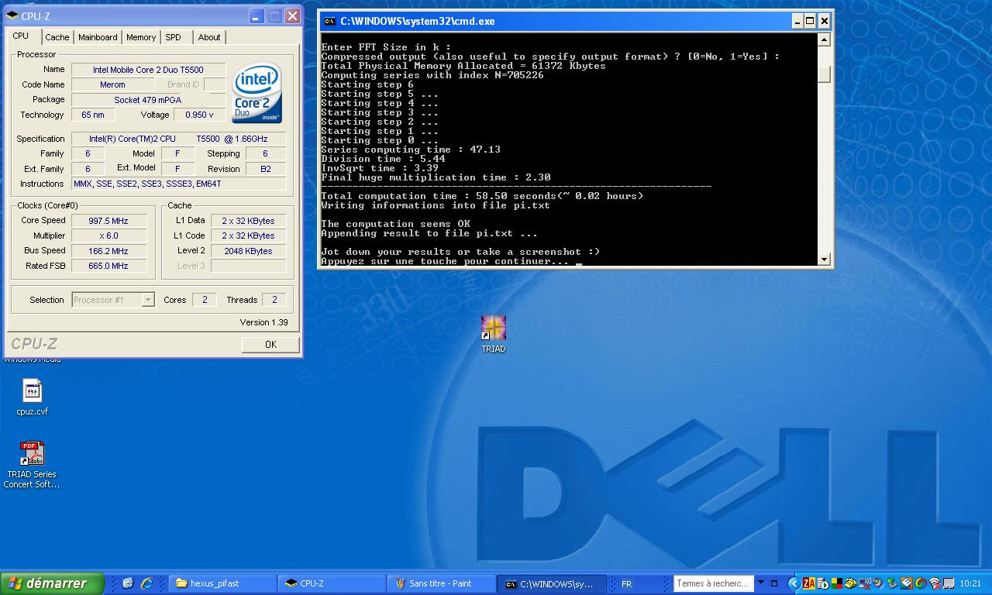Switch to Sans titre - Paint taskbar button

tap(442, 583)
